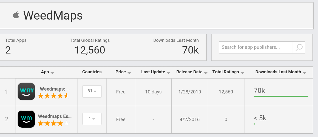Click the WeedMaps publisher title
The image size is (318, 137).
[x=53, y=15]
